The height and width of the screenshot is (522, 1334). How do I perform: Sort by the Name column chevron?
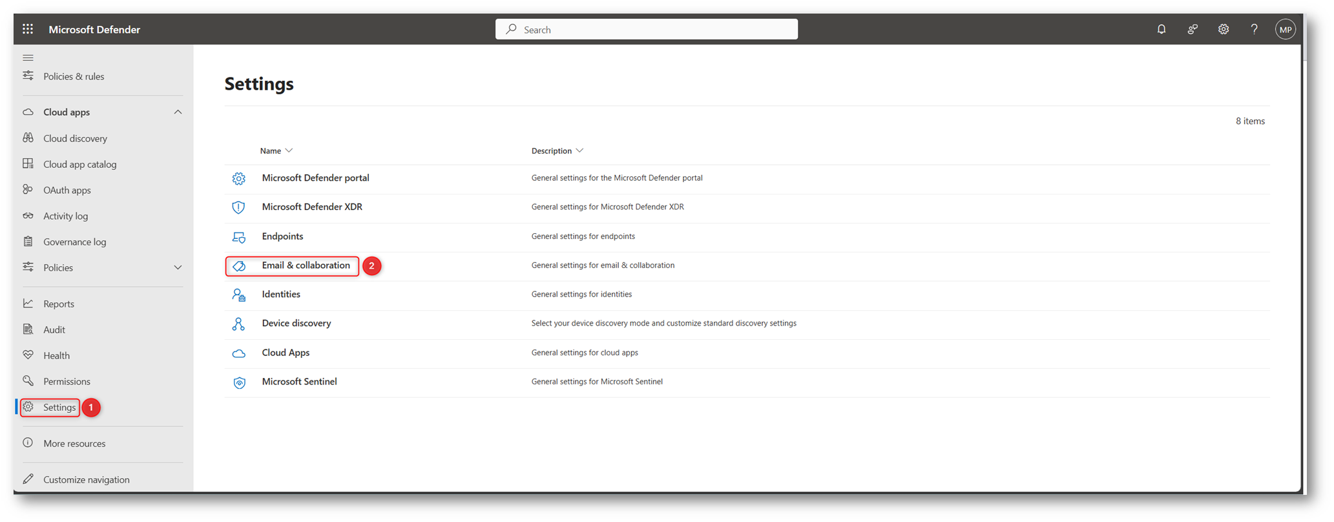click(x=289, y=151)
